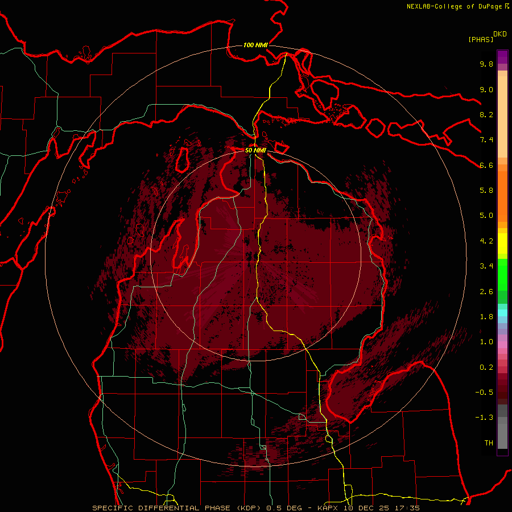Click the 1.0 legend value

(x=486, y=342)
